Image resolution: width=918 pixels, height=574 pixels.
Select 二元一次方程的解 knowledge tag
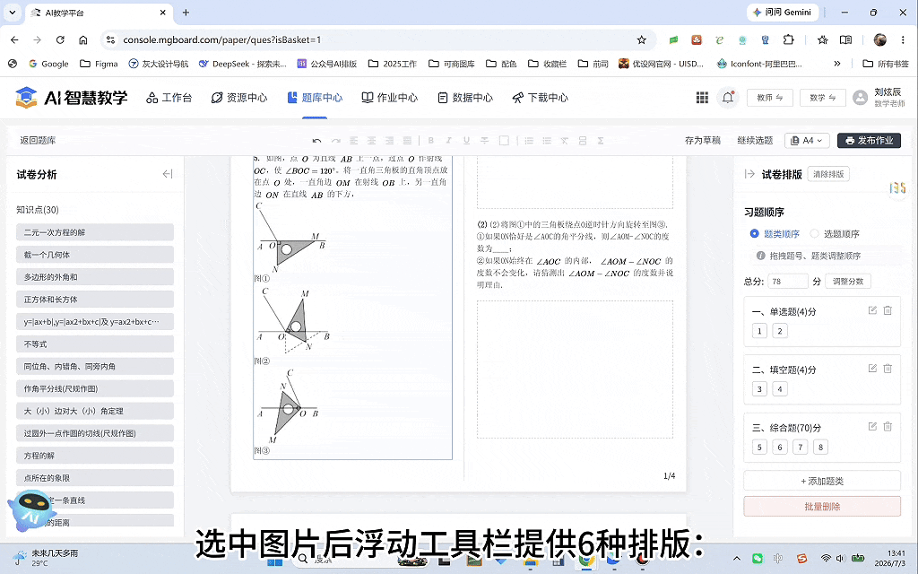[95, 232]
